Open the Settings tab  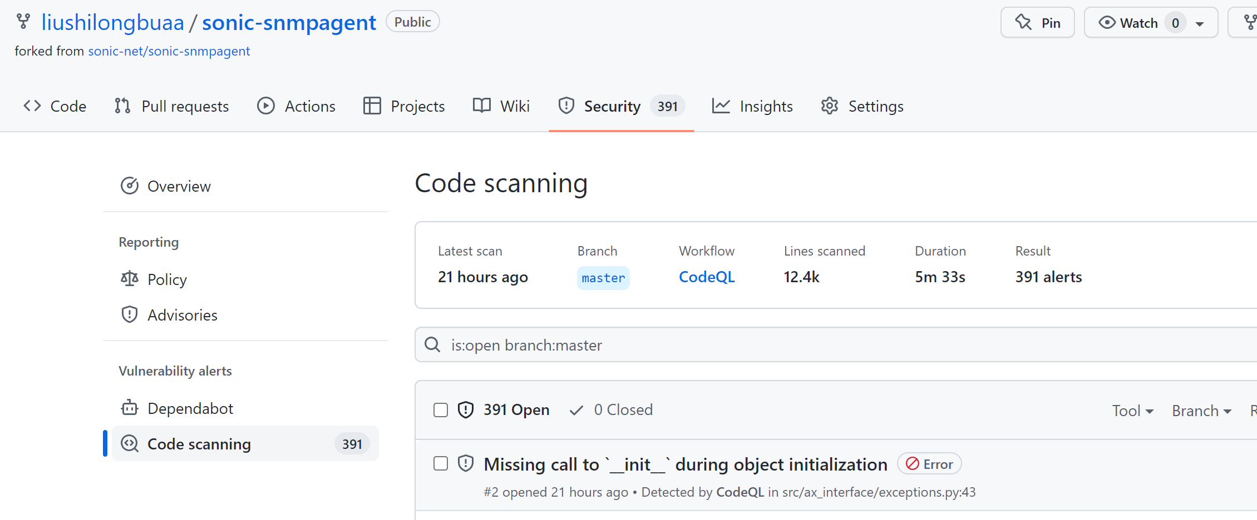tap(862, 106)
